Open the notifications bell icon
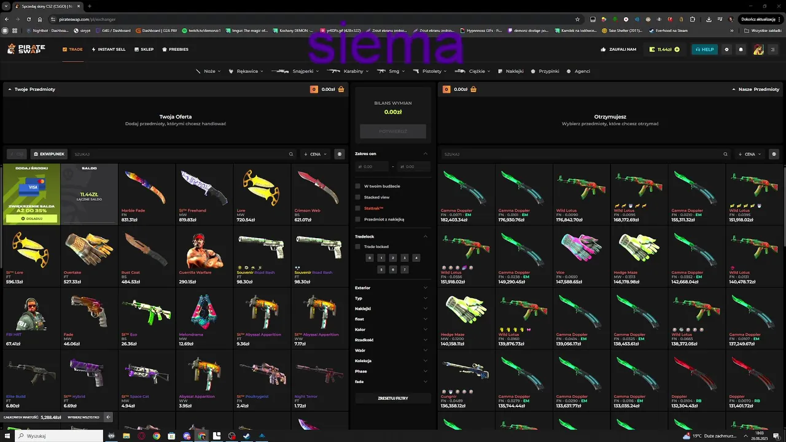The height and width of the screenshot is (442, 786). pyautogui.click(x=741, y=49)
